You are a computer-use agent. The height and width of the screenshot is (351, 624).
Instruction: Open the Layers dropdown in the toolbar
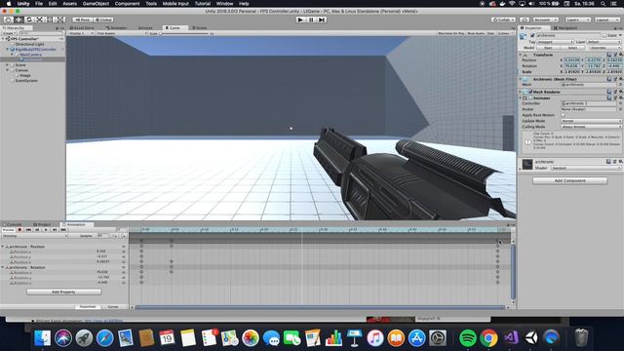point(578,19)
